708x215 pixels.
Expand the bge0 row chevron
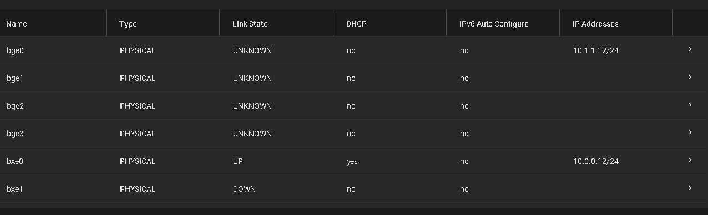coord(690,50)
